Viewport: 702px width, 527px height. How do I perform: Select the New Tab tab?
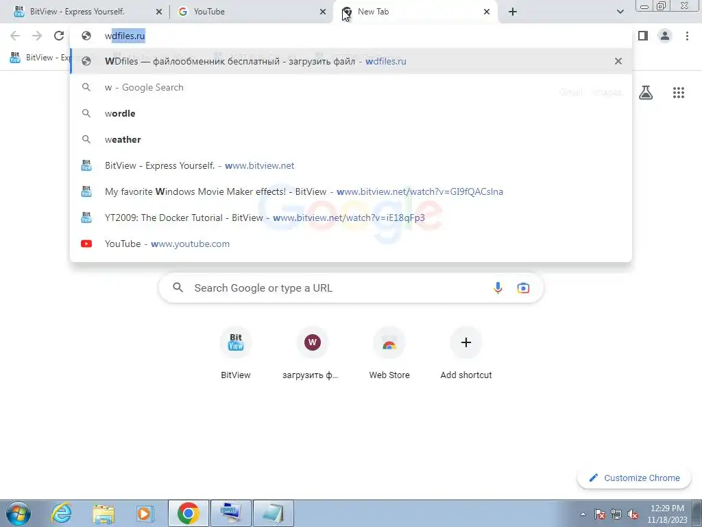coord(415,12)
